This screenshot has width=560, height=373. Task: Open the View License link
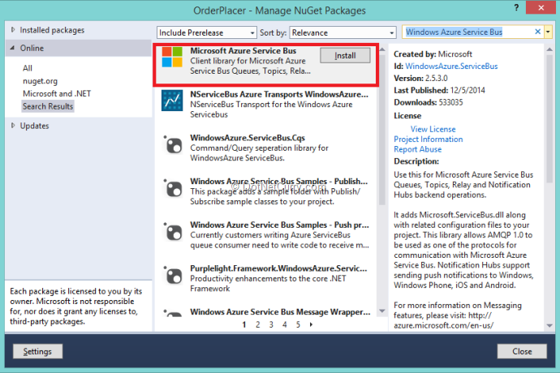433,129
